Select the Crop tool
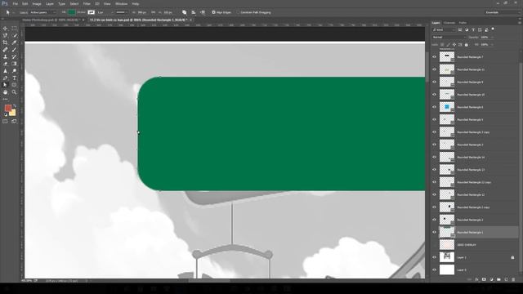The image size is (523, 294). [5, 42]
